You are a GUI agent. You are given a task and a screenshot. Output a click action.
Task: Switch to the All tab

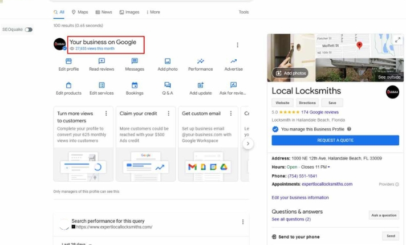tap(59, 12)
